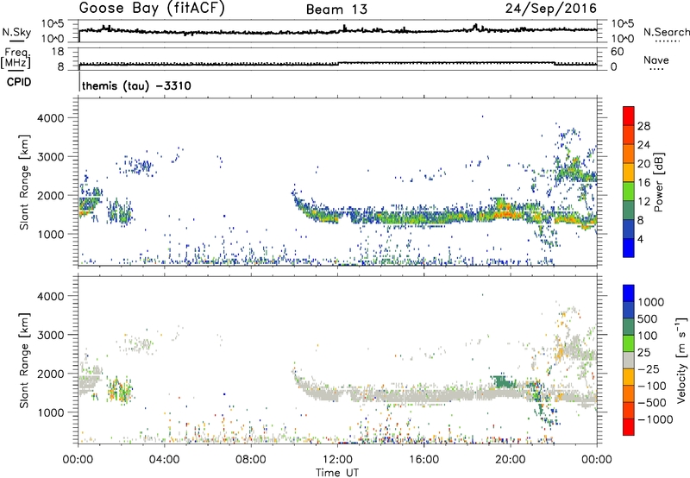Click the "12:00" time tick label
690x478 pixels.
point(337,460)
